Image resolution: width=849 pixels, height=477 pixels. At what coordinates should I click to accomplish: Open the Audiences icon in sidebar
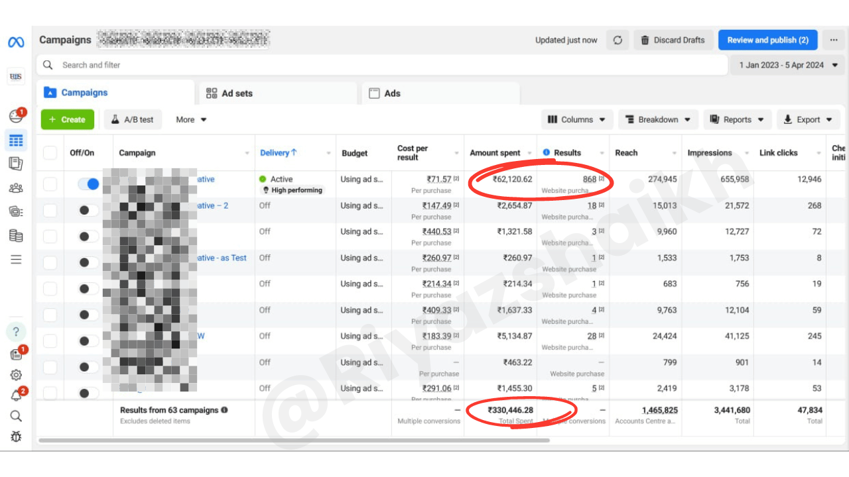point(16,188)
